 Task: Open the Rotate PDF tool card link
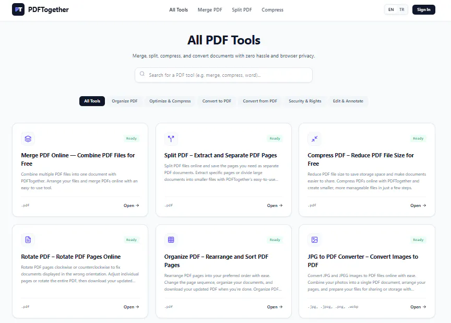click(132, 307)
